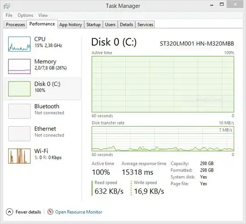Click the Average response time label

144,163
